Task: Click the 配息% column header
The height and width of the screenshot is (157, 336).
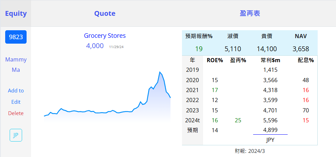Action: click(x=306, y=60)
